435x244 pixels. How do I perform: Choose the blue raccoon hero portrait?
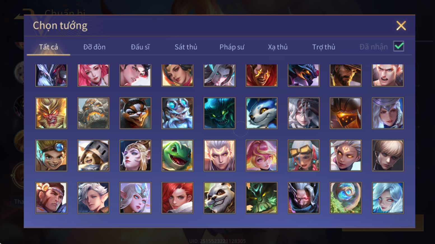[x=261, y=113]
